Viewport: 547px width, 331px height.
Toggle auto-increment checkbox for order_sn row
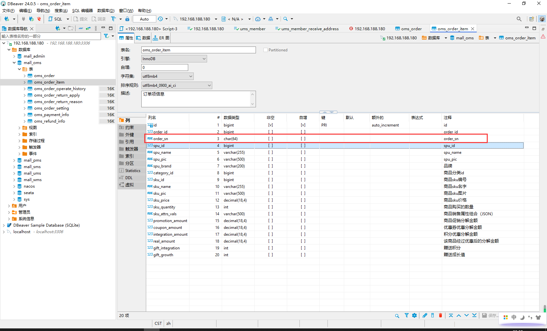[303, 139]
